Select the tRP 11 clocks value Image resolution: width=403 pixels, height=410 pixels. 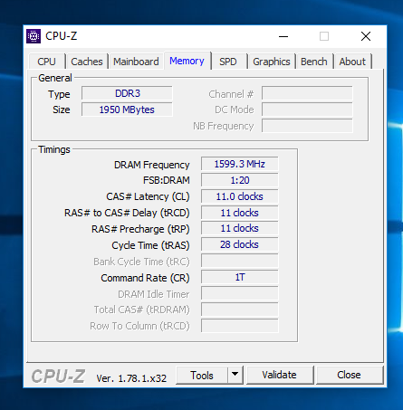pos(240,228)
